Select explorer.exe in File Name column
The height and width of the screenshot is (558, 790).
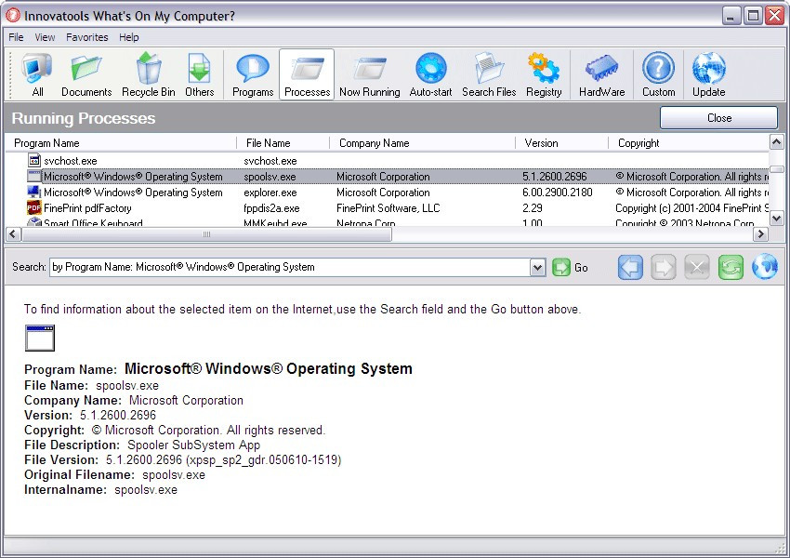pos(270,193)
